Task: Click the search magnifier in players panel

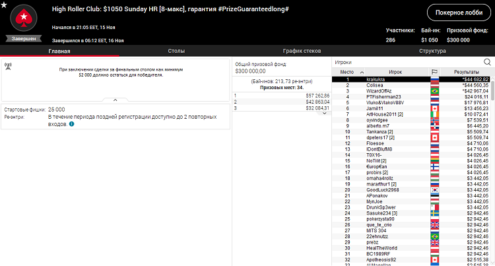Action: pos(487,62)
